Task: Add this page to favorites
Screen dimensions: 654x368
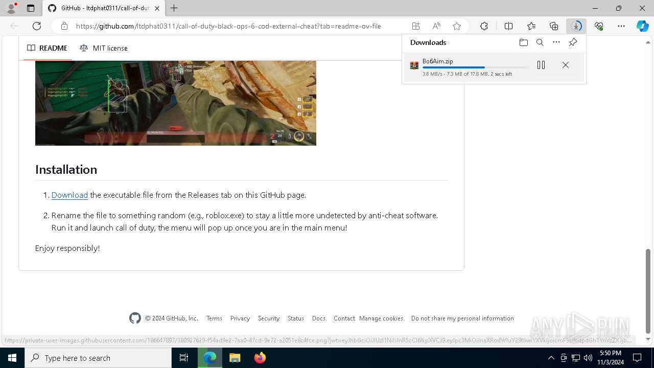Action: pyautogui.click(x=457, y=26)
